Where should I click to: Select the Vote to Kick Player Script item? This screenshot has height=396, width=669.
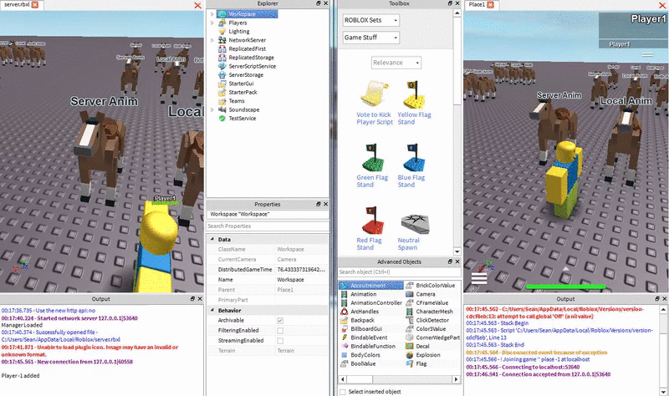point(374,102)
